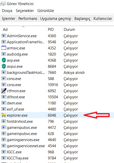The width and height of the screenshot is (114, 163).
Task: Click the icon of gameinputsvc.exe PID 4472
Action: tap(4, 128)
